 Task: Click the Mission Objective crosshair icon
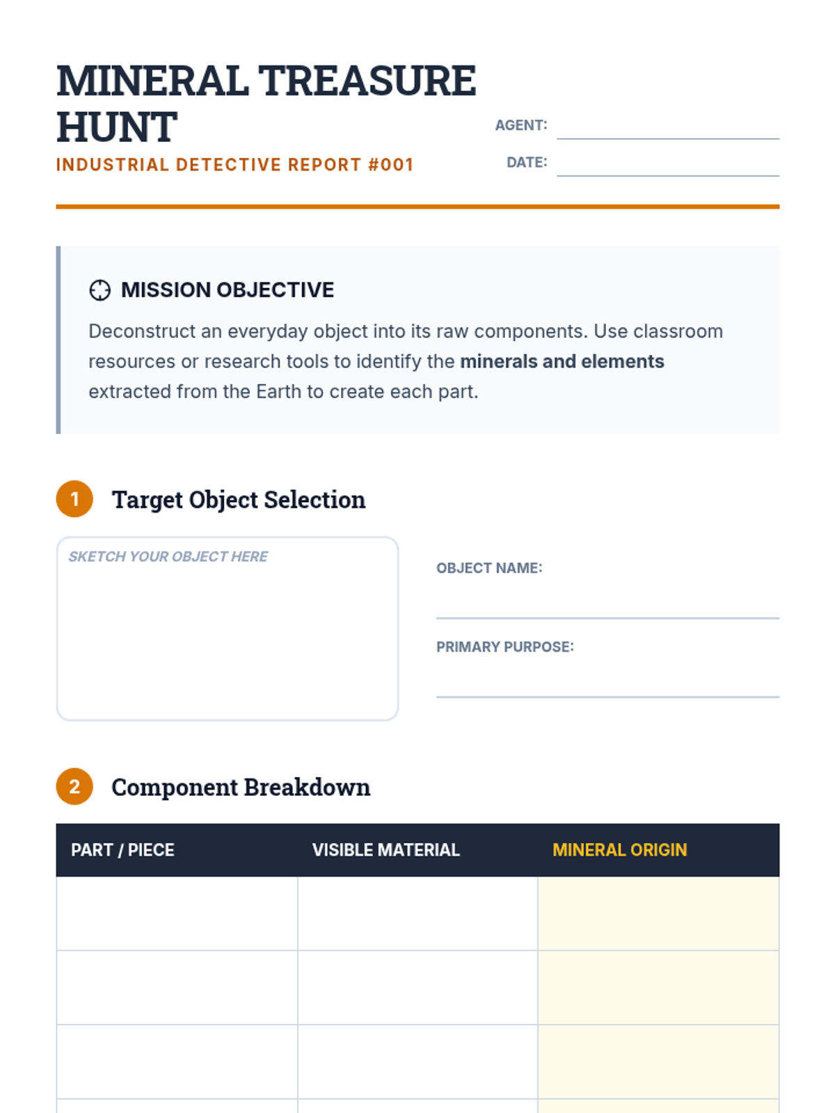[100, 290]
